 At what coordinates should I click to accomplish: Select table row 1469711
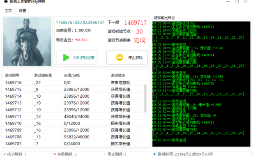tap(74, 117)
